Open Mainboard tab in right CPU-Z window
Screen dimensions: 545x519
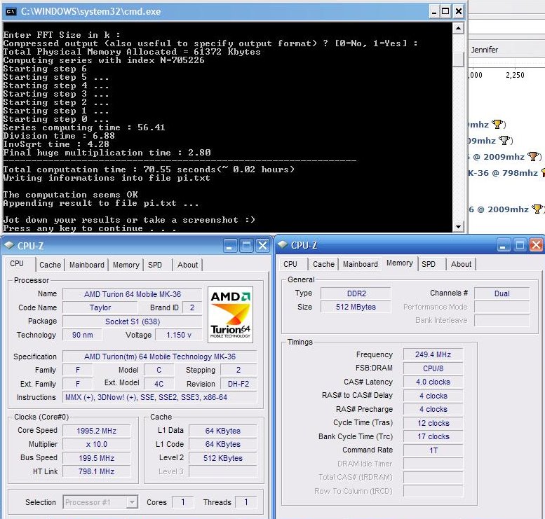[x=360, y=264]
